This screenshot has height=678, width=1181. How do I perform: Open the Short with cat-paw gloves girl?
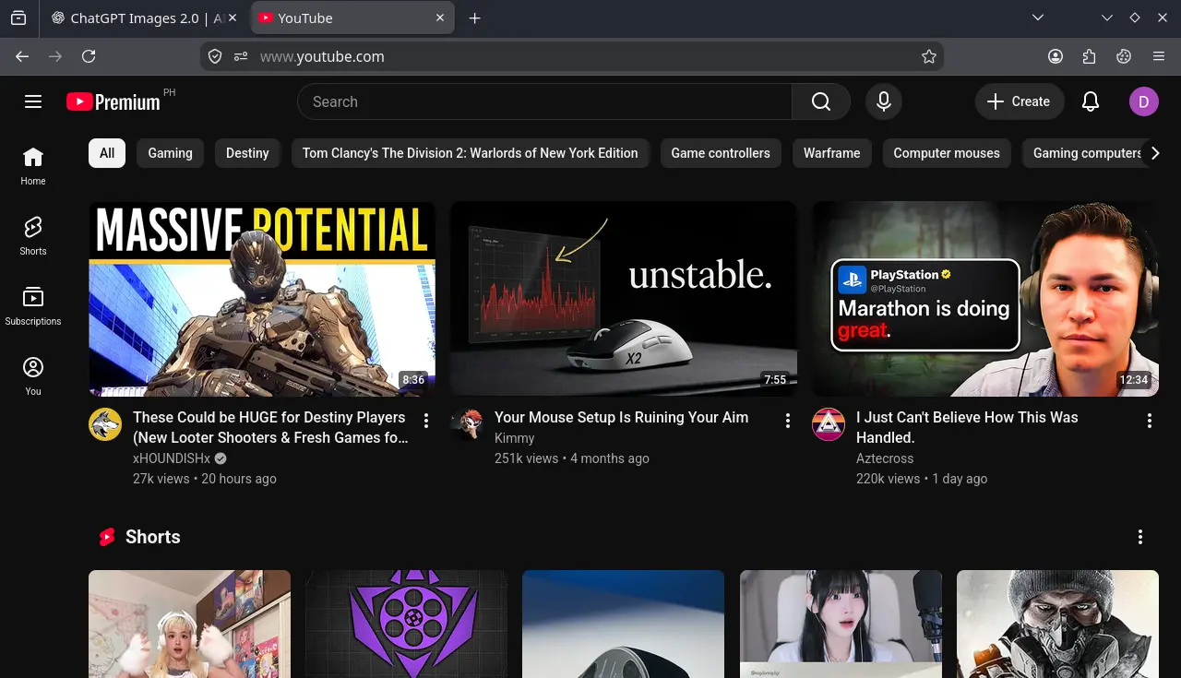click(189, 624)
